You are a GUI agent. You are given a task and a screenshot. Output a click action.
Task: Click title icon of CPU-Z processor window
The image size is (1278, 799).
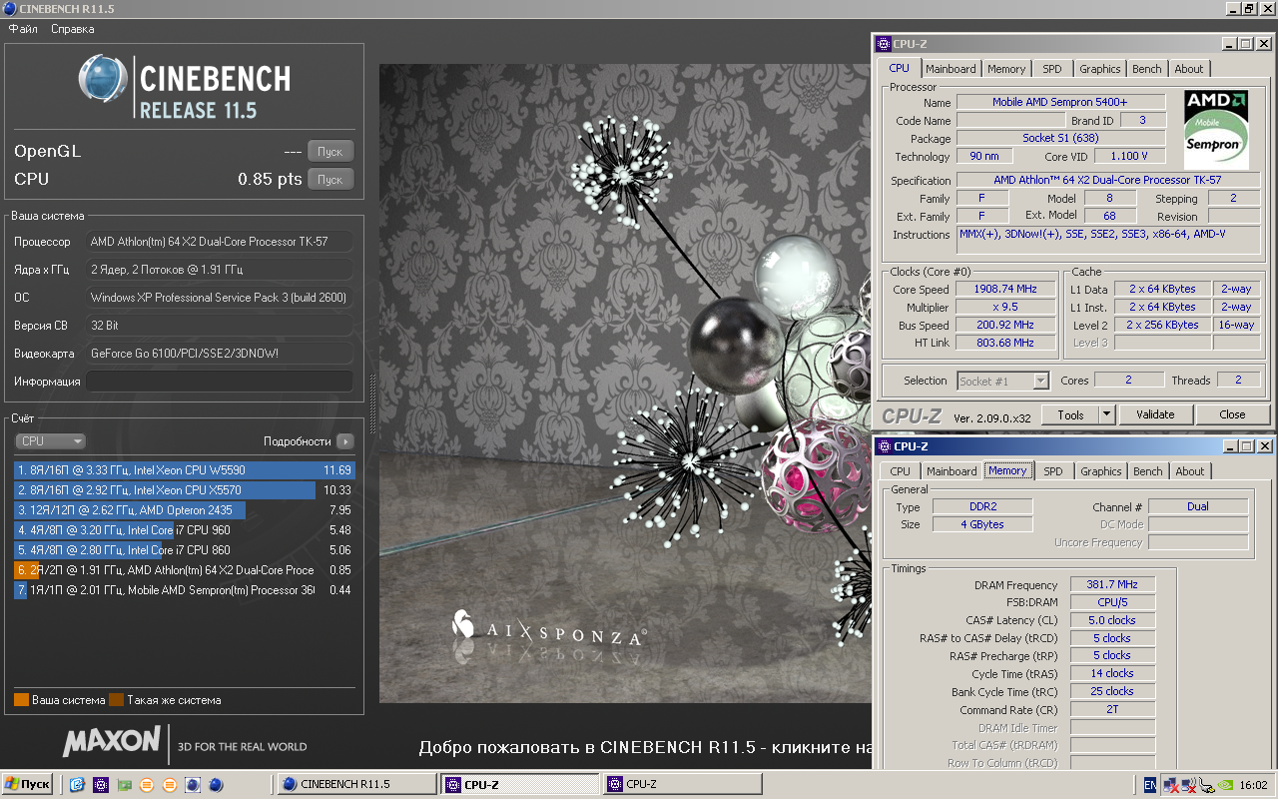[884, 44]
